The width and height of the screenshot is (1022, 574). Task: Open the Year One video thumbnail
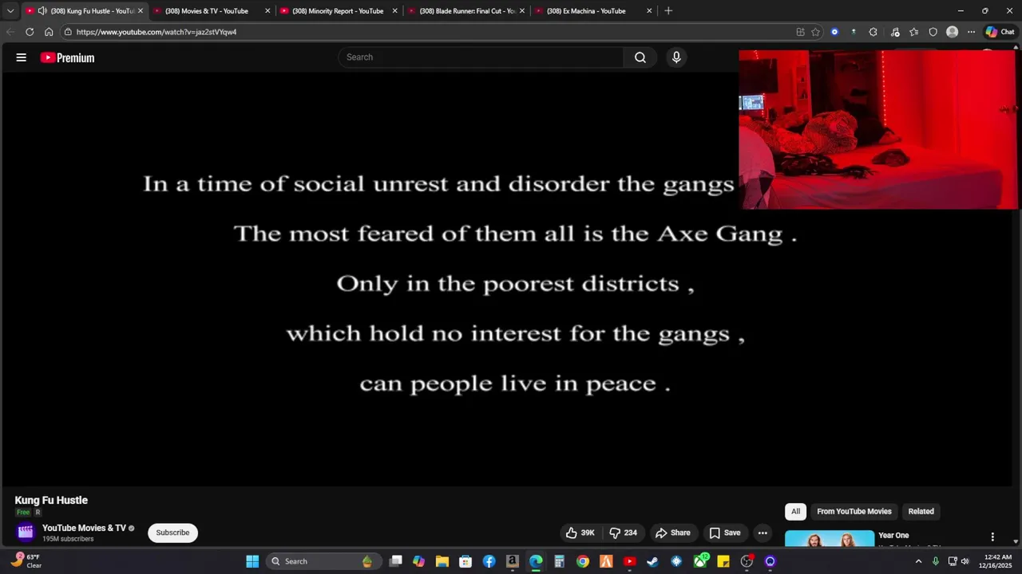(830, 539)
